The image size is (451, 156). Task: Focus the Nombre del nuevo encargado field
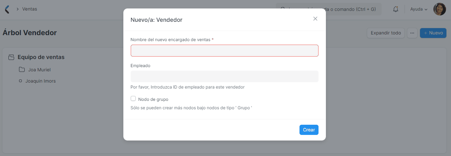224,51
